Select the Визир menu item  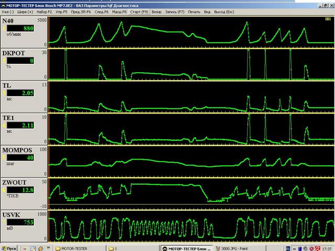pos(157,11)
